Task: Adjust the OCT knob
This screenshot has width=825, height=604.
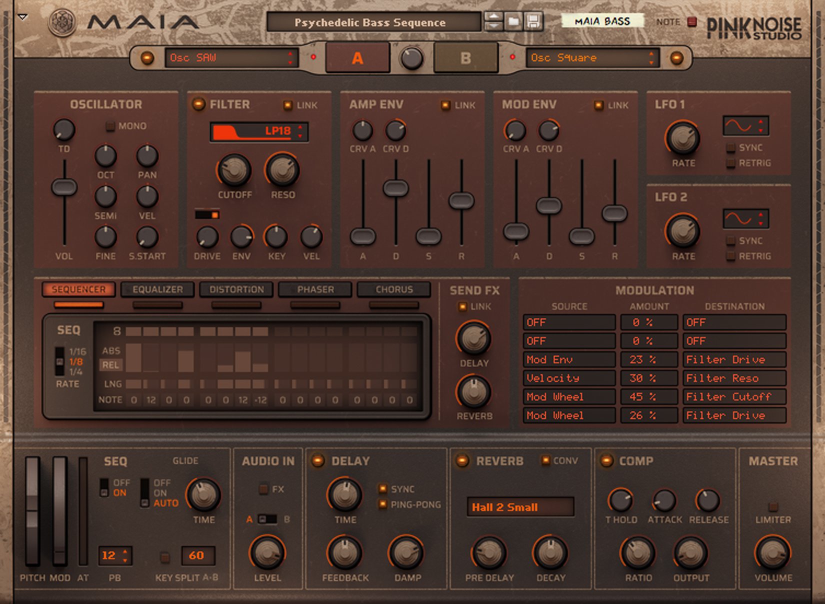Action: pyautogui.click(x=105, y=156)
